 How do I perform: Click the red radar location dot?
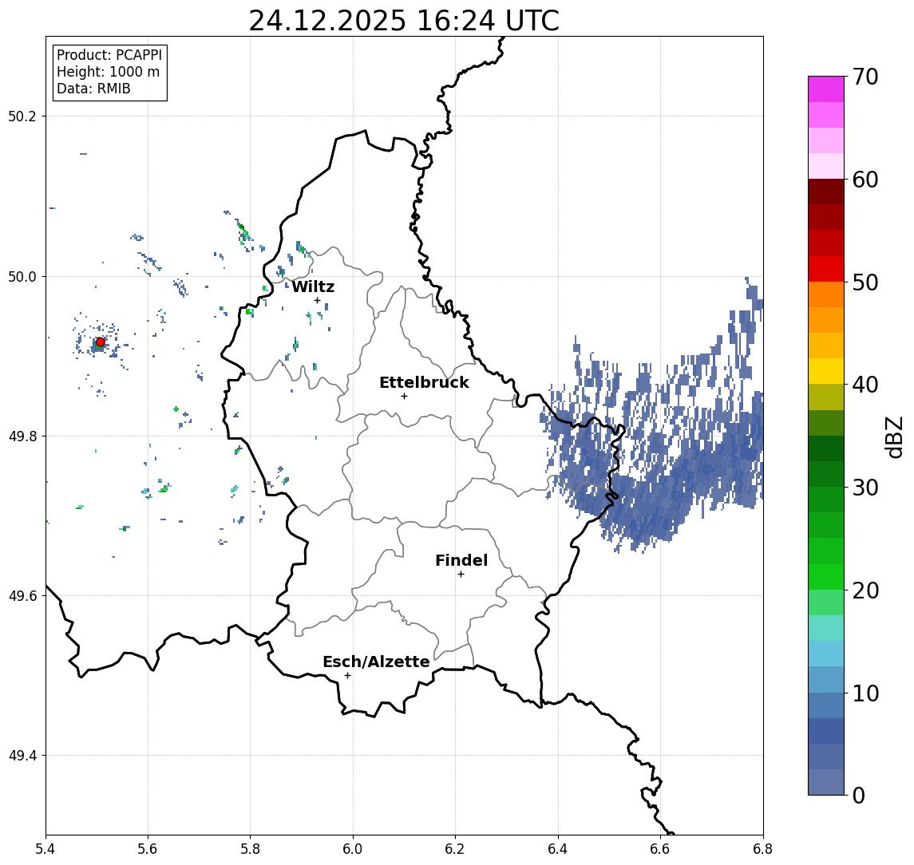pos(101,342)
